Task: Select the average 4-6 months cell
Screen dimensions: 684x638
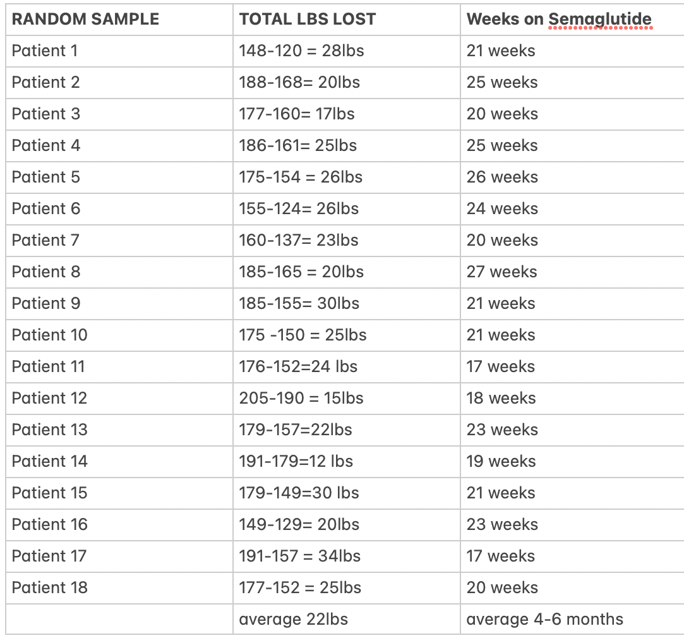Action: pyautogui.click(x=544, y=619)
